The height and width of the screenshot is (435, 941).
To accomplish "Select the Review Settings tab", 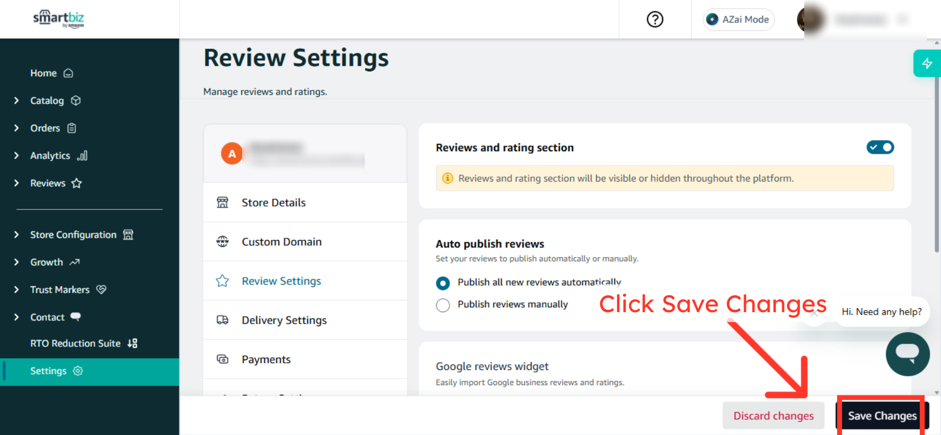I will tap(305, 281).
